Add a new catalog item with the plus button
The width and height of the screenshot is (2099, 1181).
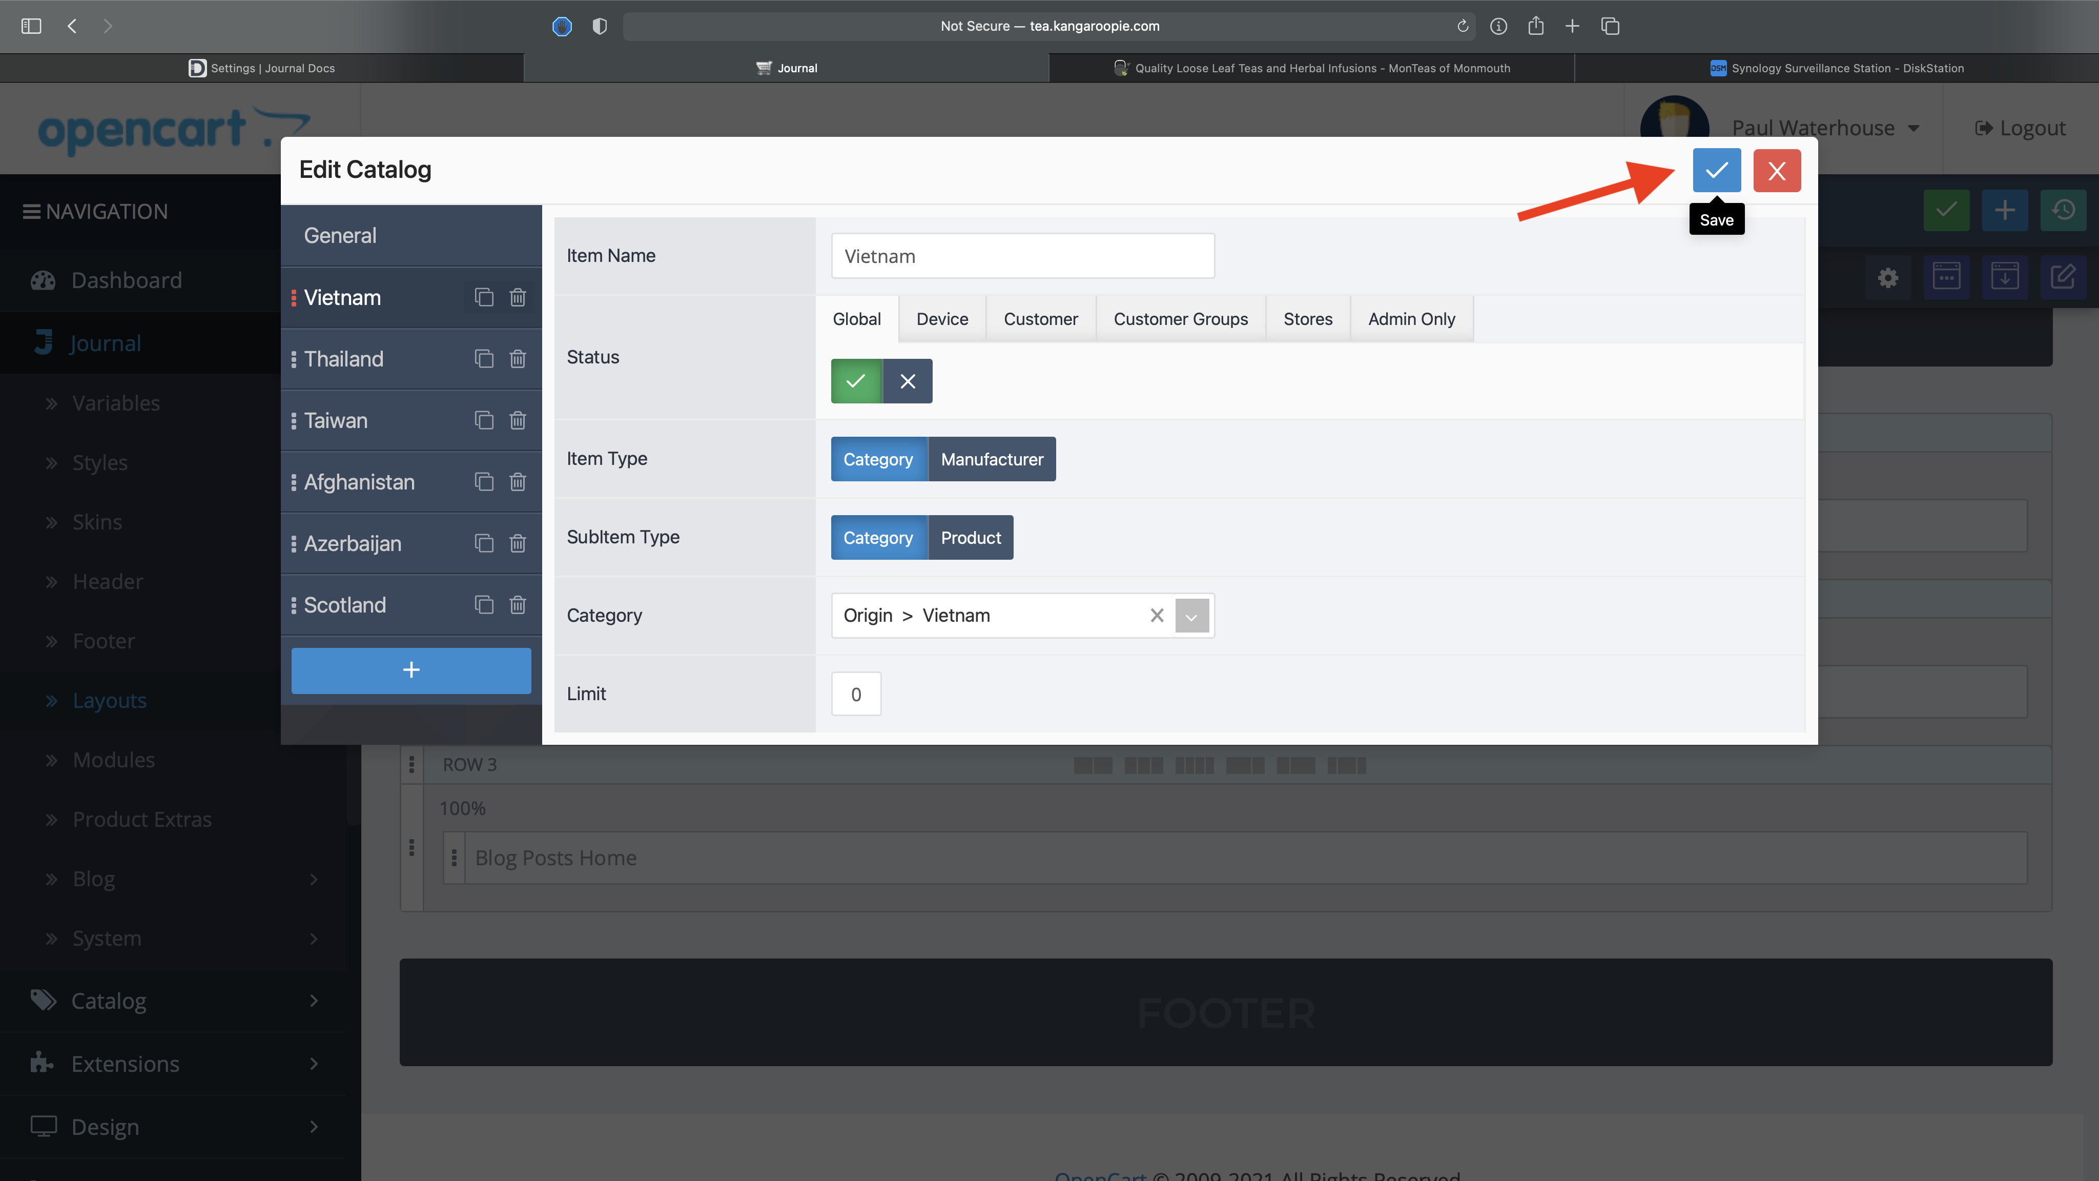pyautogui.click(x=410, y=670)
